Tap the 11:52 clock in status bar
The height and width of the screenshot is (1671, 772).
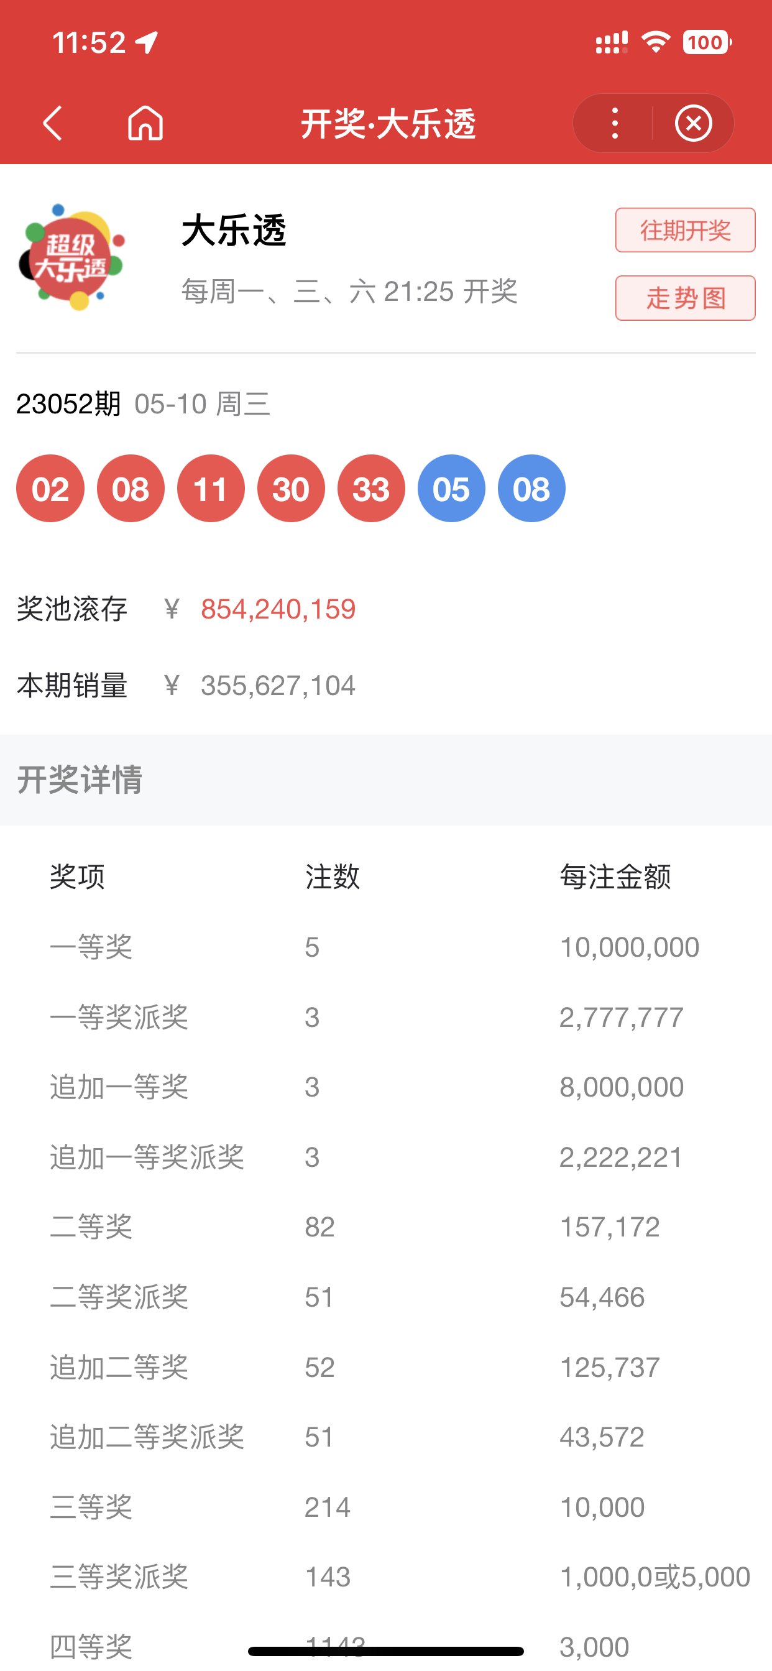click(89, 43)
